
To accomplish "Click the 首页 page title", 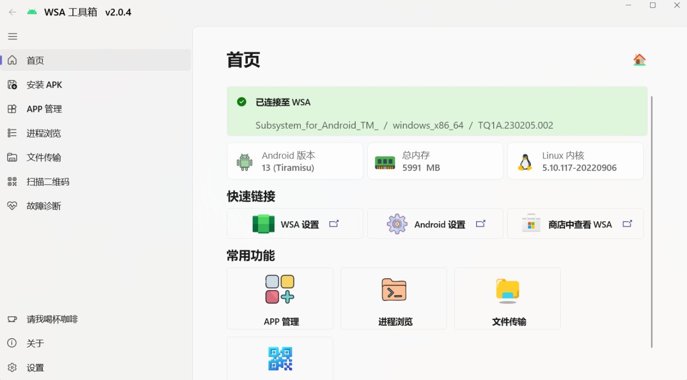I will 244,60.
